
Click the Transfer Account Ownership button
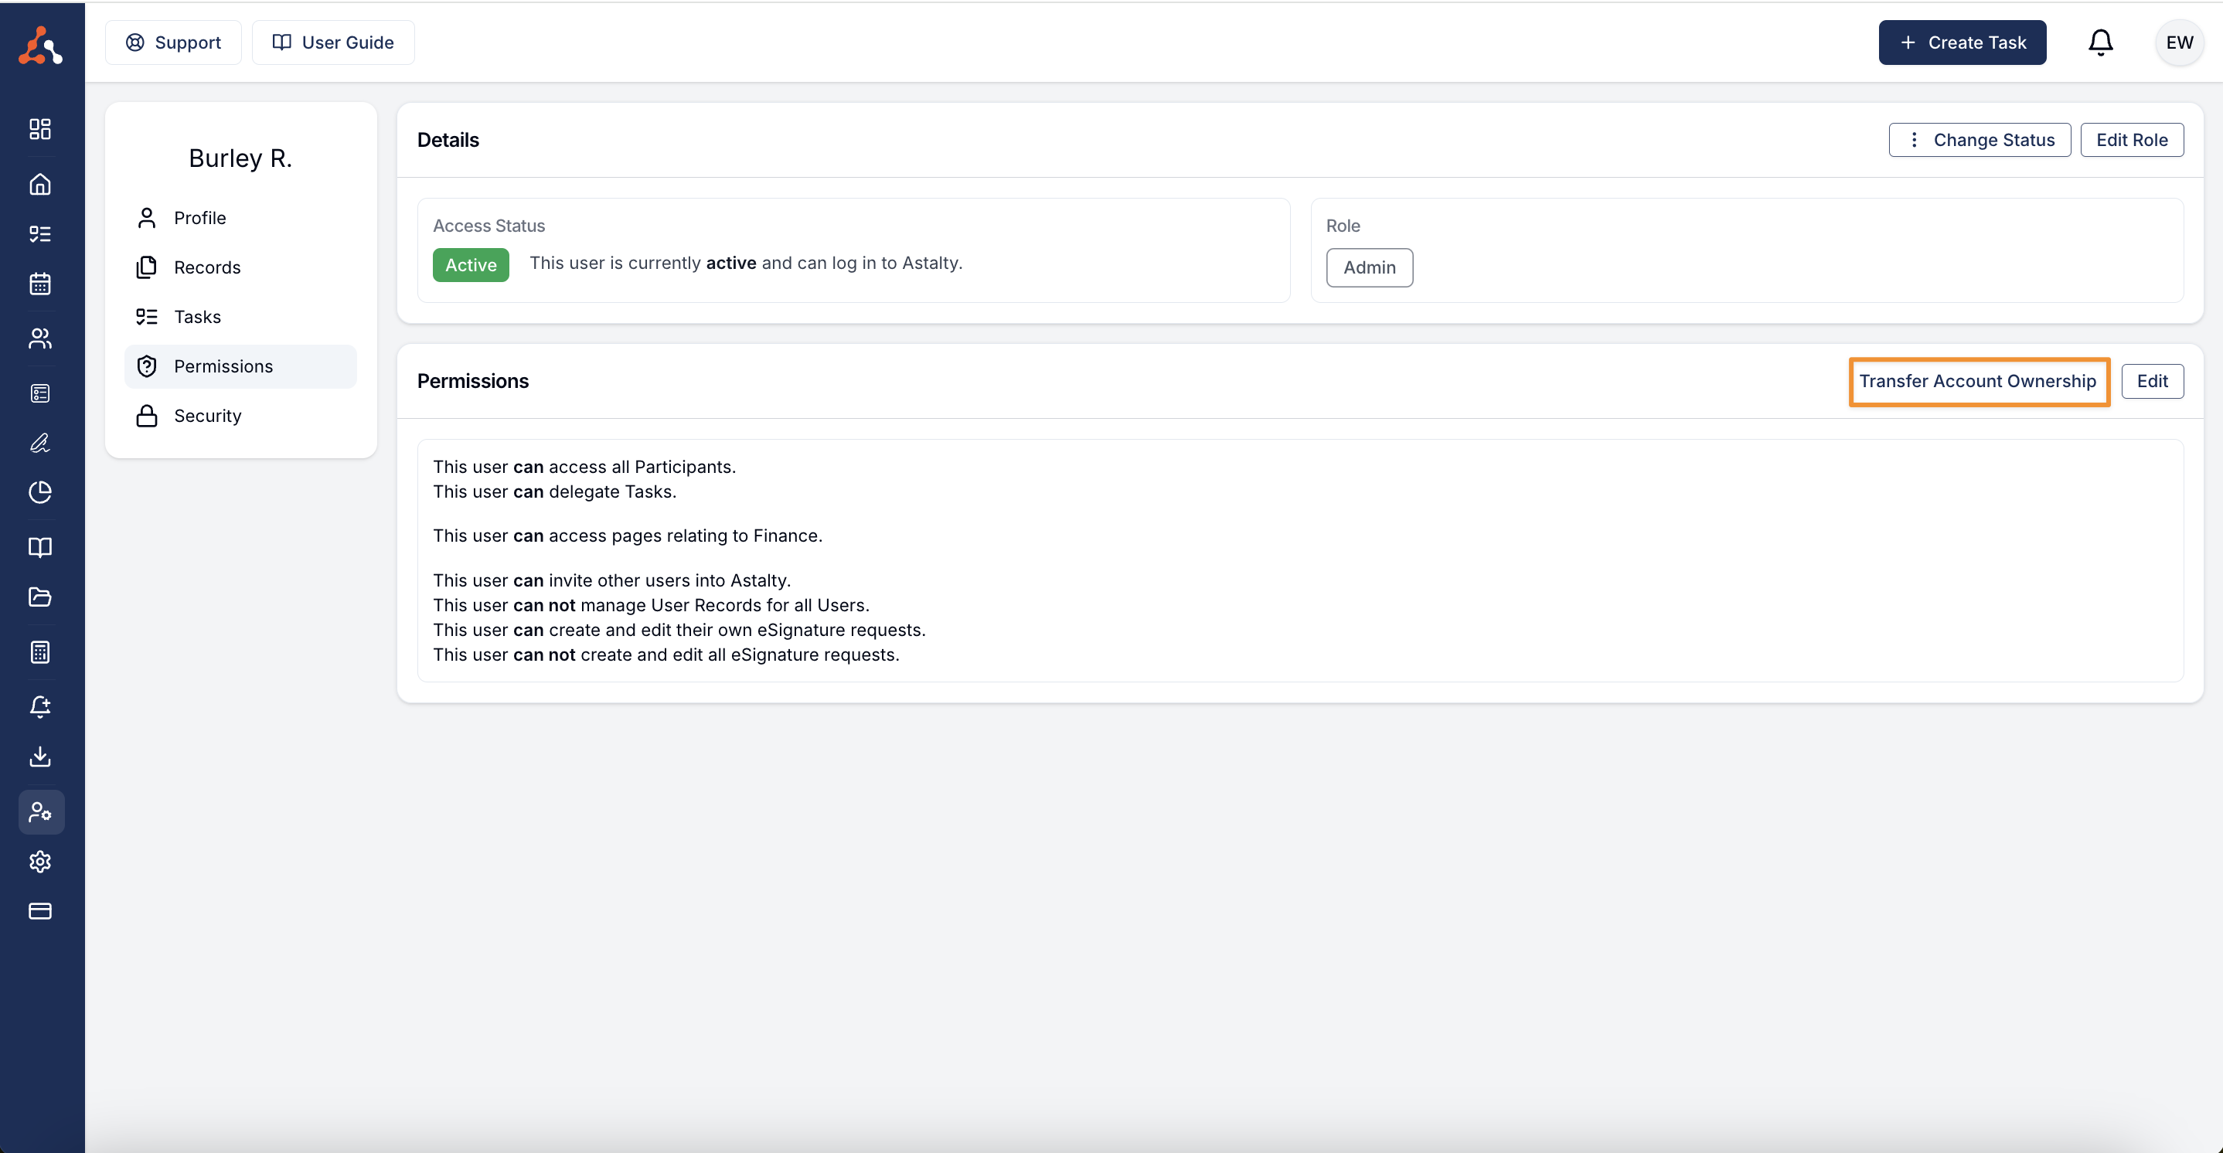(1977, 382)
